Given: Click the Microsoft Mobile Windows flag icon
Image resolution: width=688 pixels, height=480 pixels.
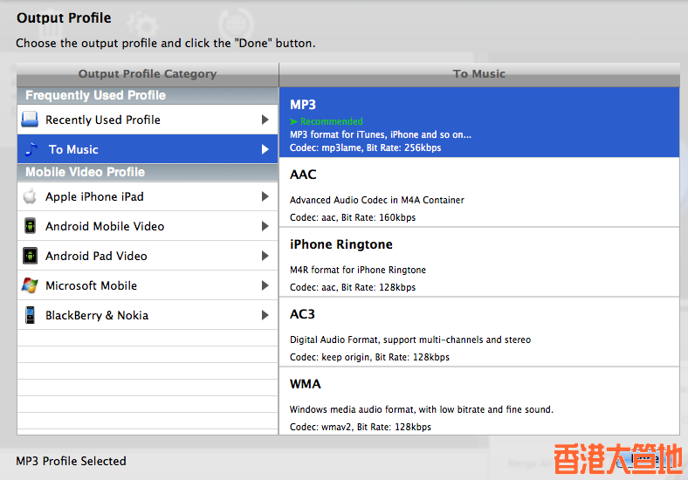Looking at the screenshot, I should point(30,285).
